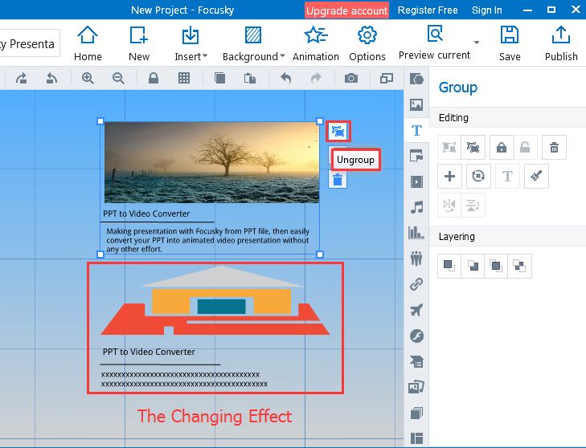Viewport: 586px width, 448px height.
Task: Click the Lock button in Editing panel
Action: coord(502,148)
